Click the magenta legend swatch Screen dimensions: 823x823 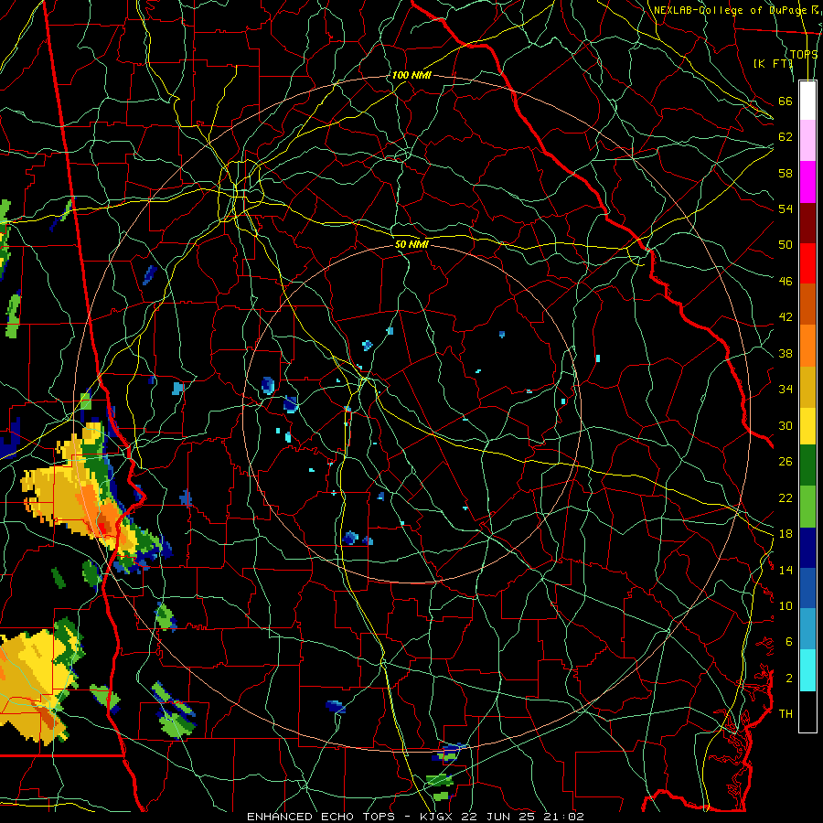[x=807, y=182]
